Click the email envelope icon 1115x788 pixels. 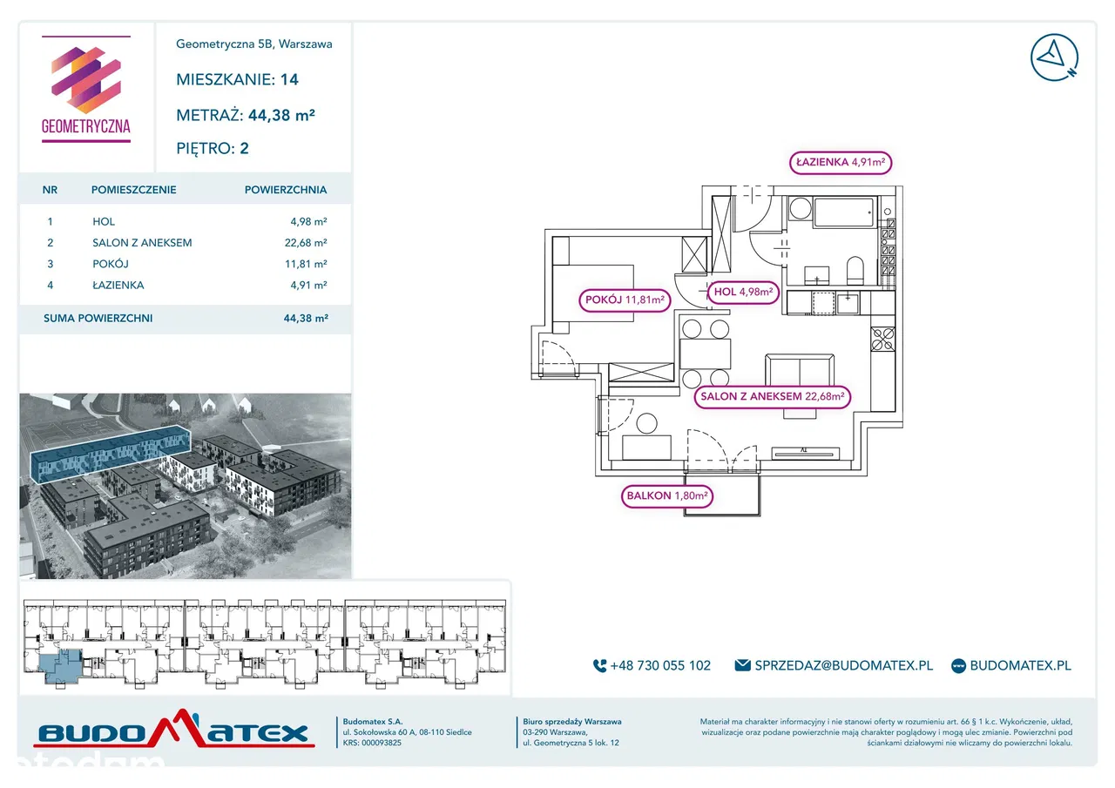742,665
